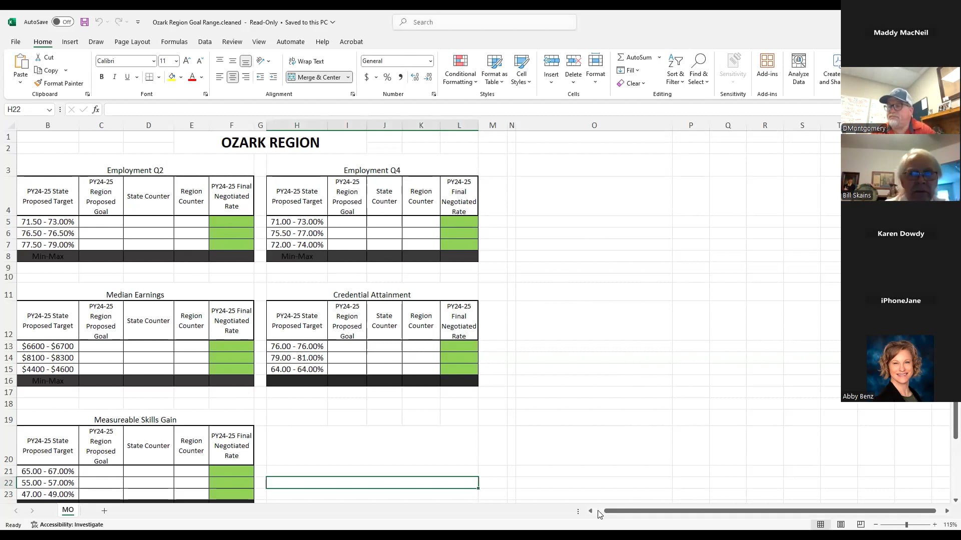Click Format Painter
Screen dimensions: 961x540
tap(59, 83)
